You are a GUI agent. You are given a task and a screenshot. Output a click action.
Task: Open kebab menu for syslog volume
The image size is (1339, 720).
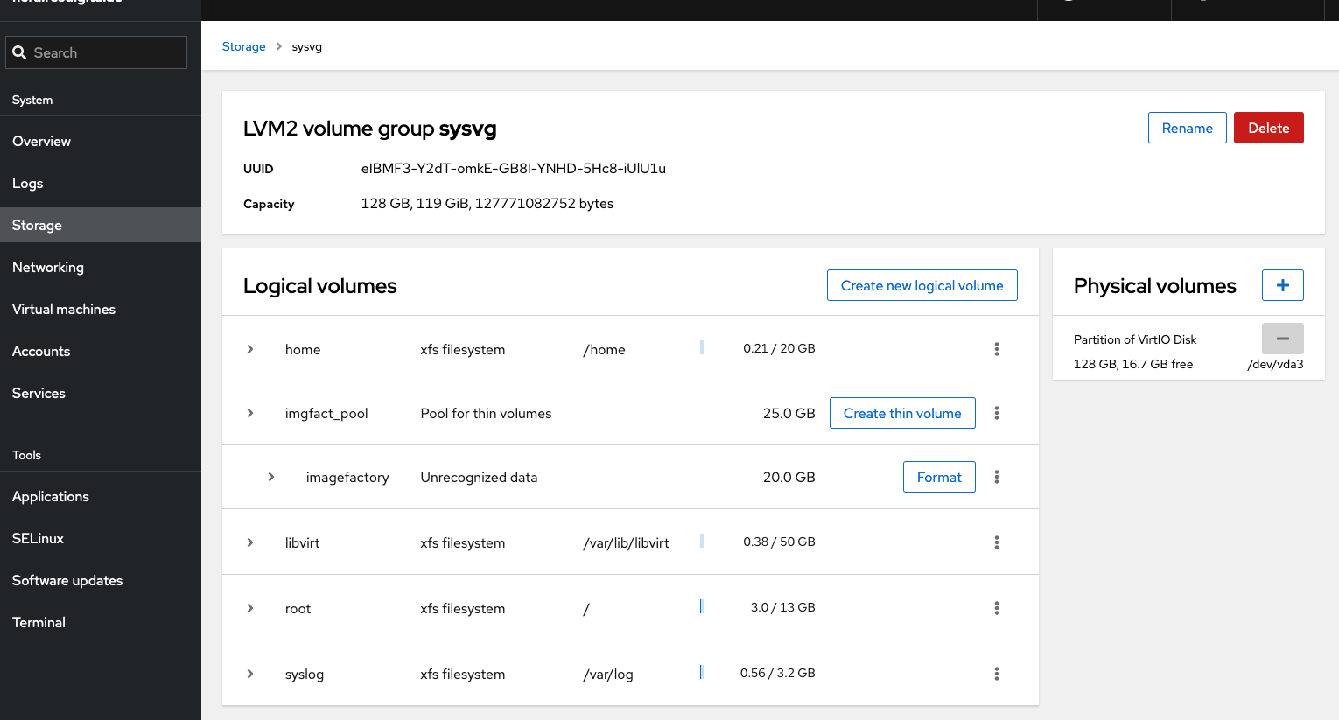click(996, 674)
